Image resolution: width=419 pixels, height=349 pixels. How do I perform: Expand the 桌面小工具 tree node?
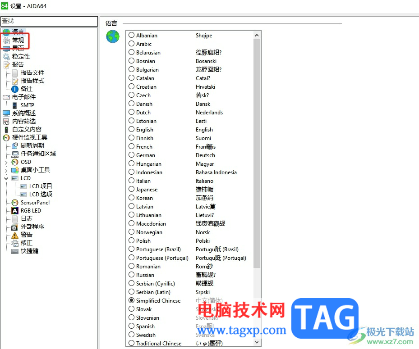6,170
